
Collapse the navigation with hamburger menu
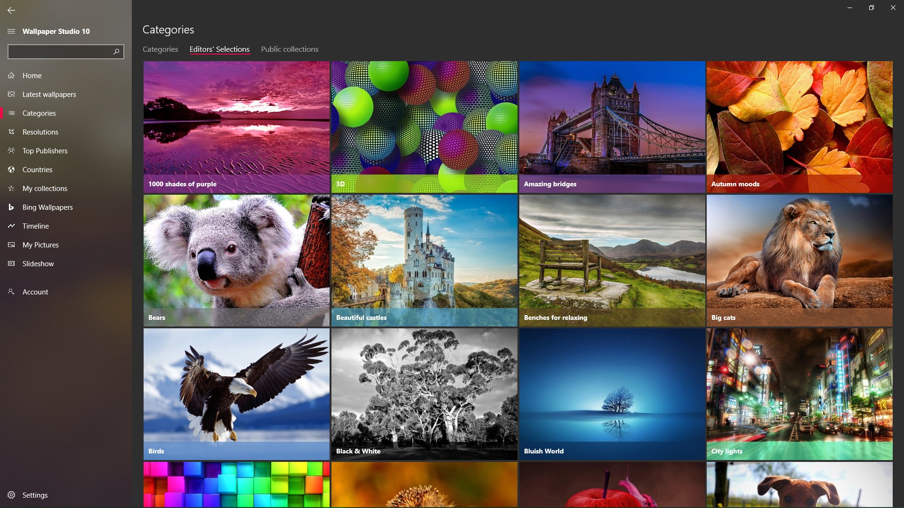click(10, 31)
